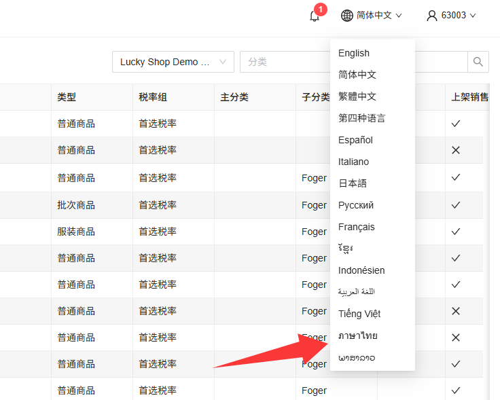Click the checkmark in the first row

click(x=456, y=124)
